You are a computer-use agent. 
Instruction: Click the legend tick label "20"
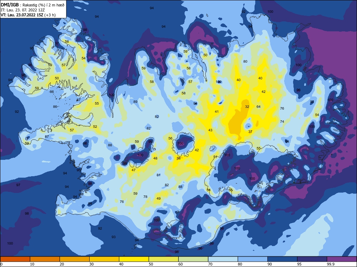pyautogui.click(x=62, y=264)
